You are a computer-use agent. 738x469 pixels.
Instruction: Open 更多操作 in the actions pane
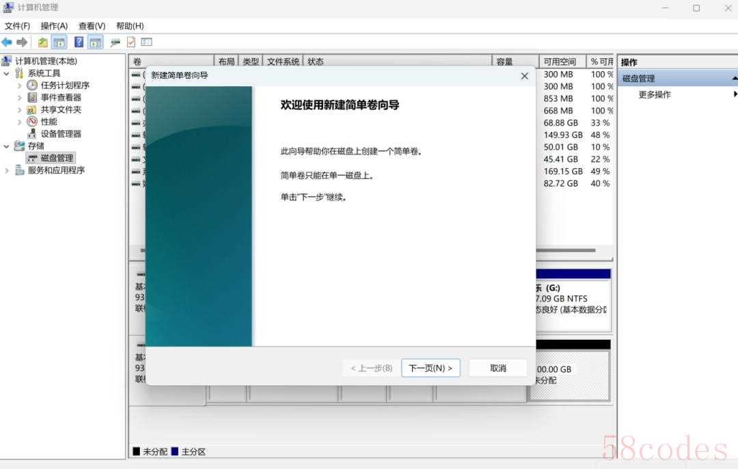click(x=655, y=95)
